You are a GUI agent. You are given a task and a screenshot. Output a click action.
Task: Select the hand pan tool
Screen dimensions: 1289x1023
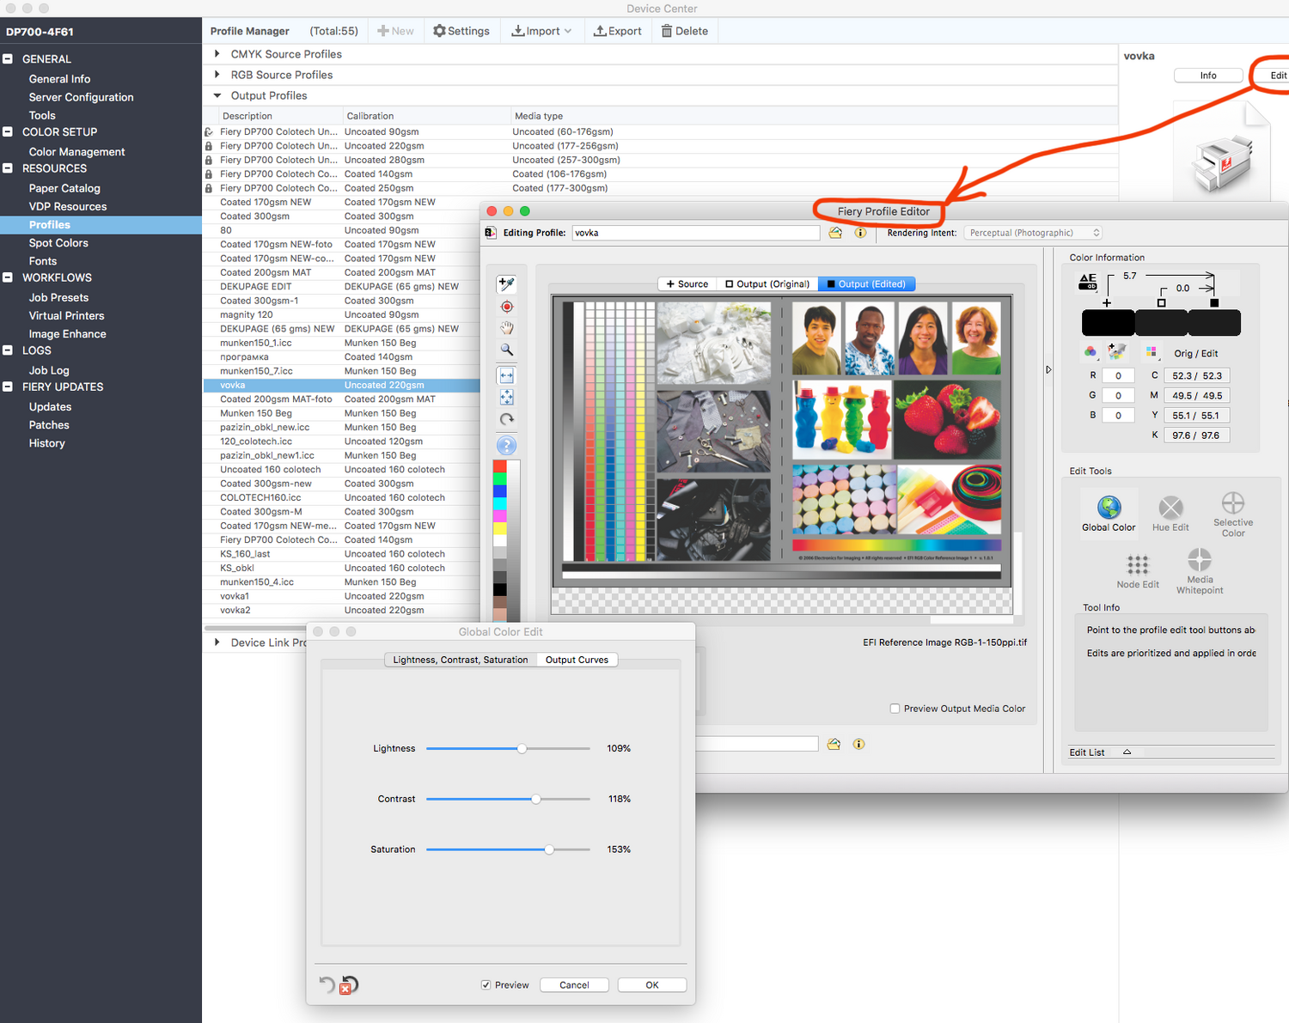507,328
